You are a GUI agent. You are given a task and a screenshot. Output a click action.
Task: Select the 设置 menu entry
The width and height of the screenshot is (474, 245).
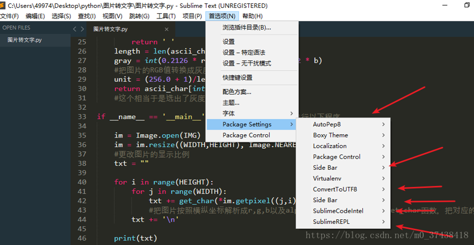click(252, 42)
